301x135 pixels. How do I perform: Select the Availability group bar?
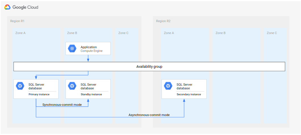pyautogui.click(x=149, y=67)
